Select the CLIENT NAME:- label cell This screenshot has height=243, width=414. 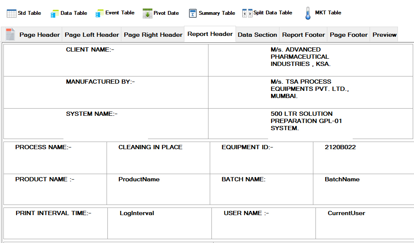[106, 60]
